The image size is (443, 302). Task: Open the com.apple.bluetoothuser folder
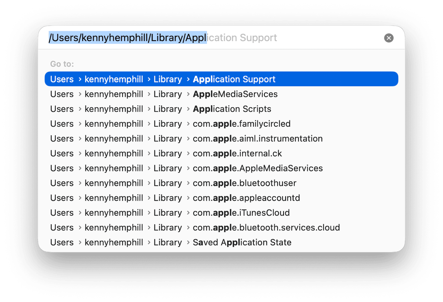pos(244,183)
